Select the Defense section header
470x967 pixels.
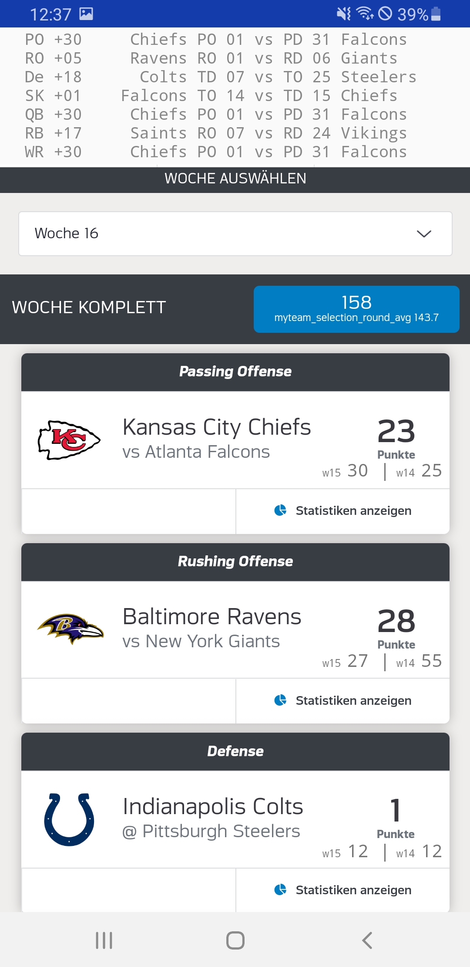[x=235, y=751]
